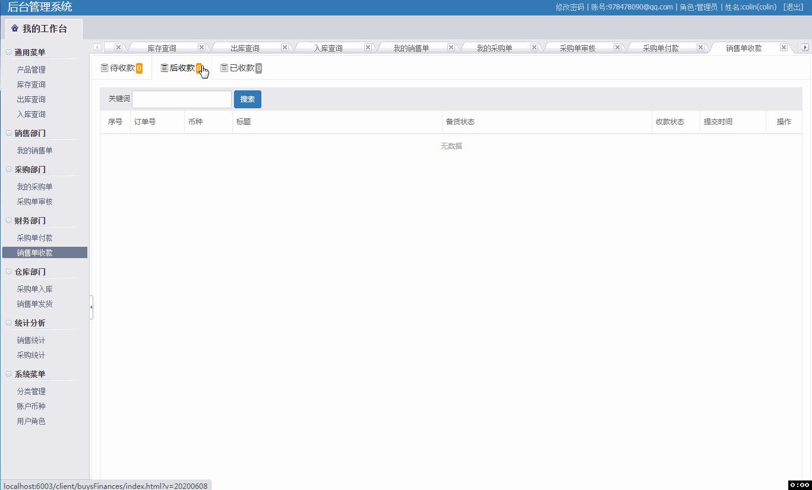
Task: Open the 待收款 document icon tab
Action: point(105,67)
